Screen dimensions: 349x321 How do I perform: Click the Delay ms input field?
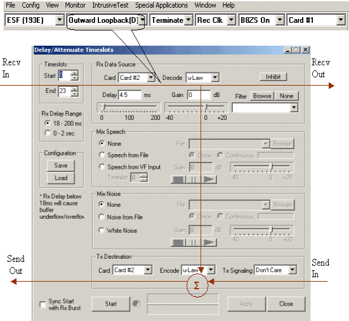[129, 95]
